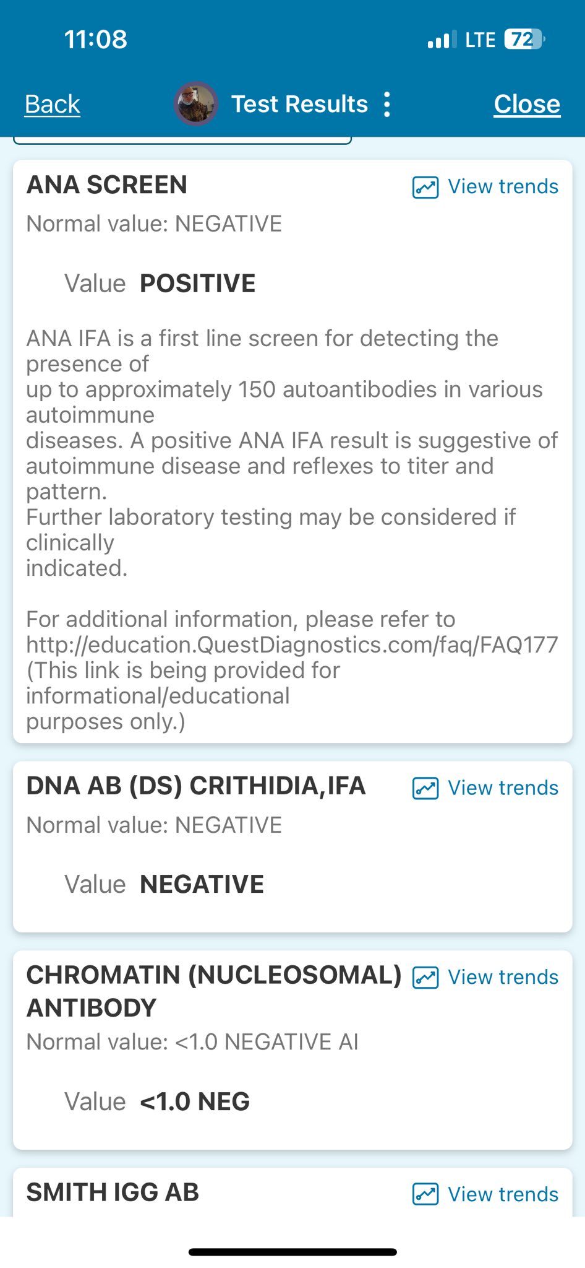Tap the home indicator bar at bottom

point(292,1252)
